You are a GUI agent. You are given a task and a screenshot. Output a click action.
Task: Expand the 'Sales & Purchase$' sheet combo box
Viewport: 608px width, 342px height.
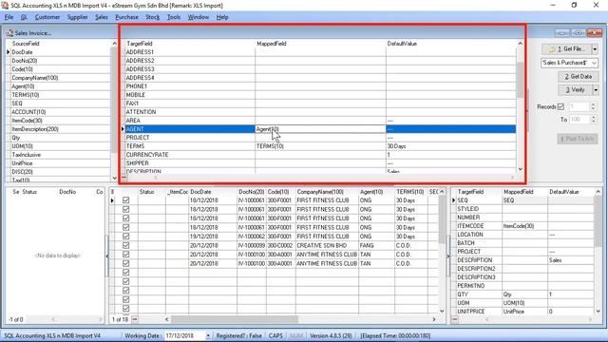tap(594, 63)
